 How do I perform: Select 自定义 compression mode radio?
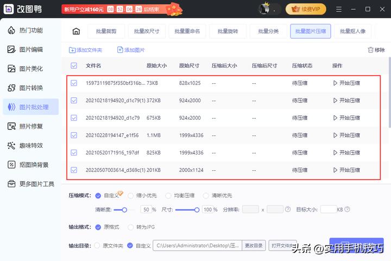tap(98, 196)
